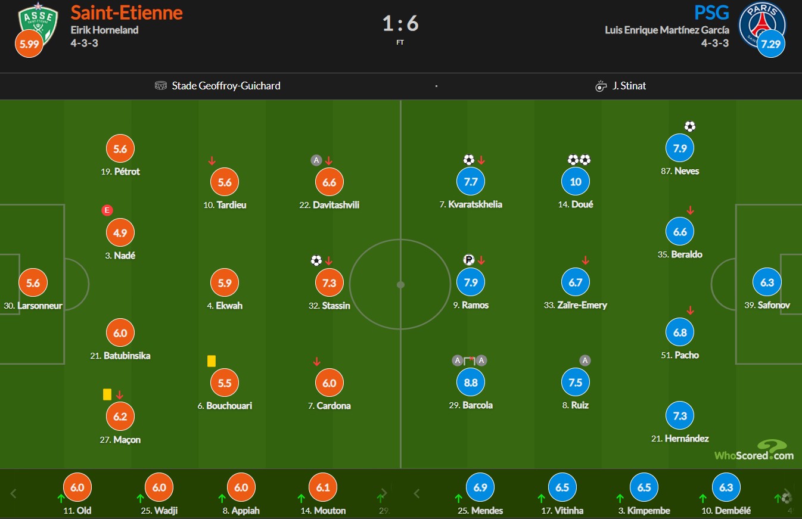
Task: Show previous PSG substitutes with left arrow
Action: [417, 493]
